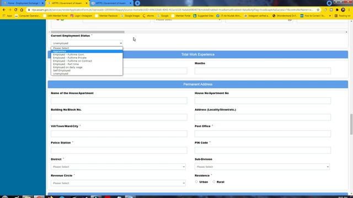Open the Apps shortcut in the bookmarks bar
The width and height of the screenshot is (353, 198).
pyautogui.click(x=7, y=16)
